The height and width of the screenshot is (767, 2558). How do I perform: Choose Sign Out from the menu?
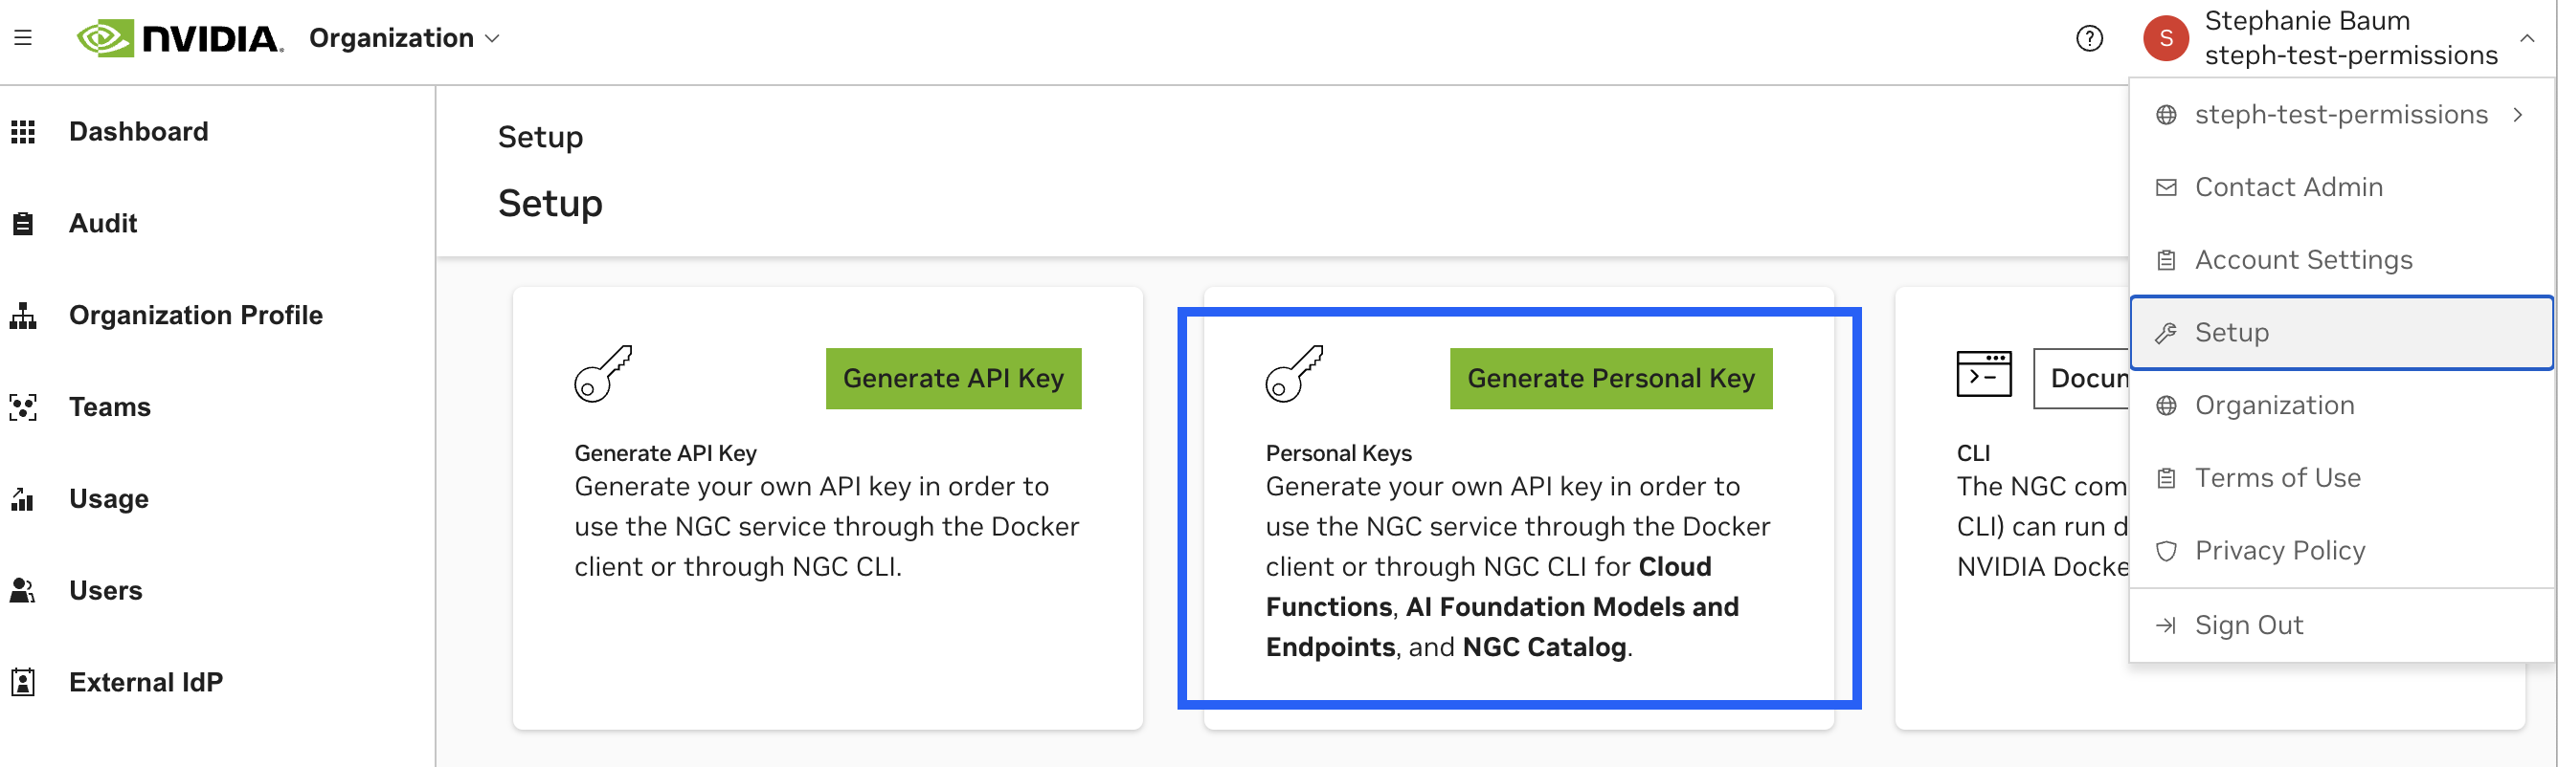tap(2249, 625)
